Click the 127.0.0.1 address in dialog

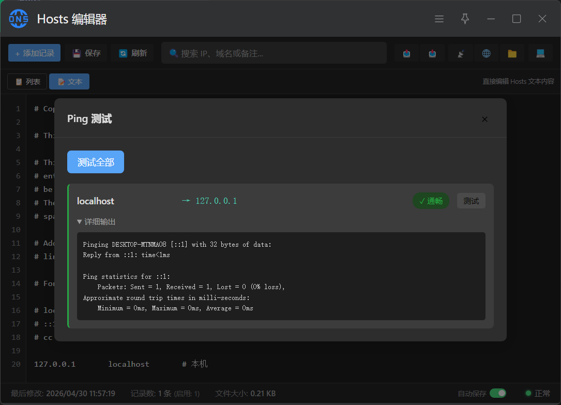point(216,201)
